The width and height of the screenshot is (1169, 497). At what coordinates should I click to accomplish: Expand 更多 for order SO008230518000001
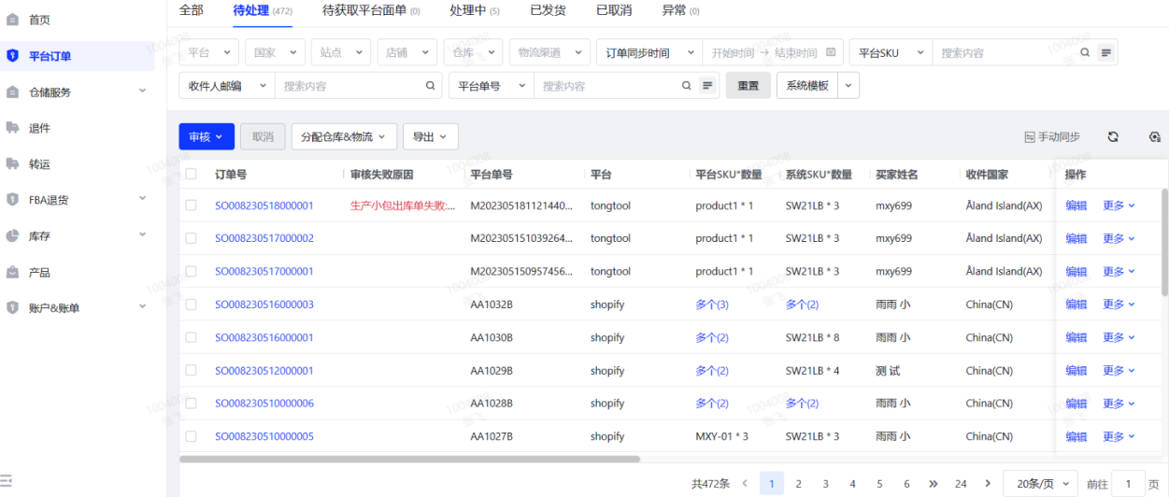coord(1119,206)
